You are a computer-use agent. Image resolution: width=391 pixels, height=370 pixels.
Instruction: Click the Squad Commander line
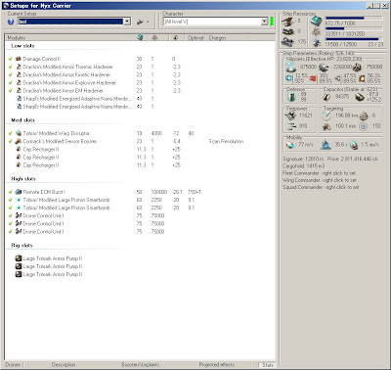321,187
